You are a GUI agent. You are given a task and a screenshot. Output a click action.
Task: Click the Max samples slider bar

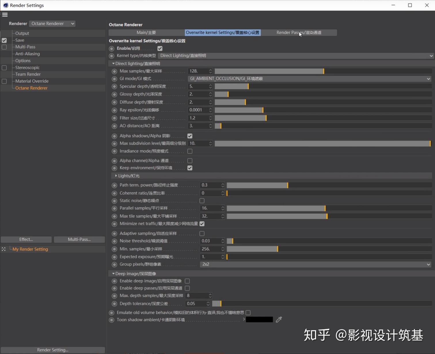click(323, 71)
